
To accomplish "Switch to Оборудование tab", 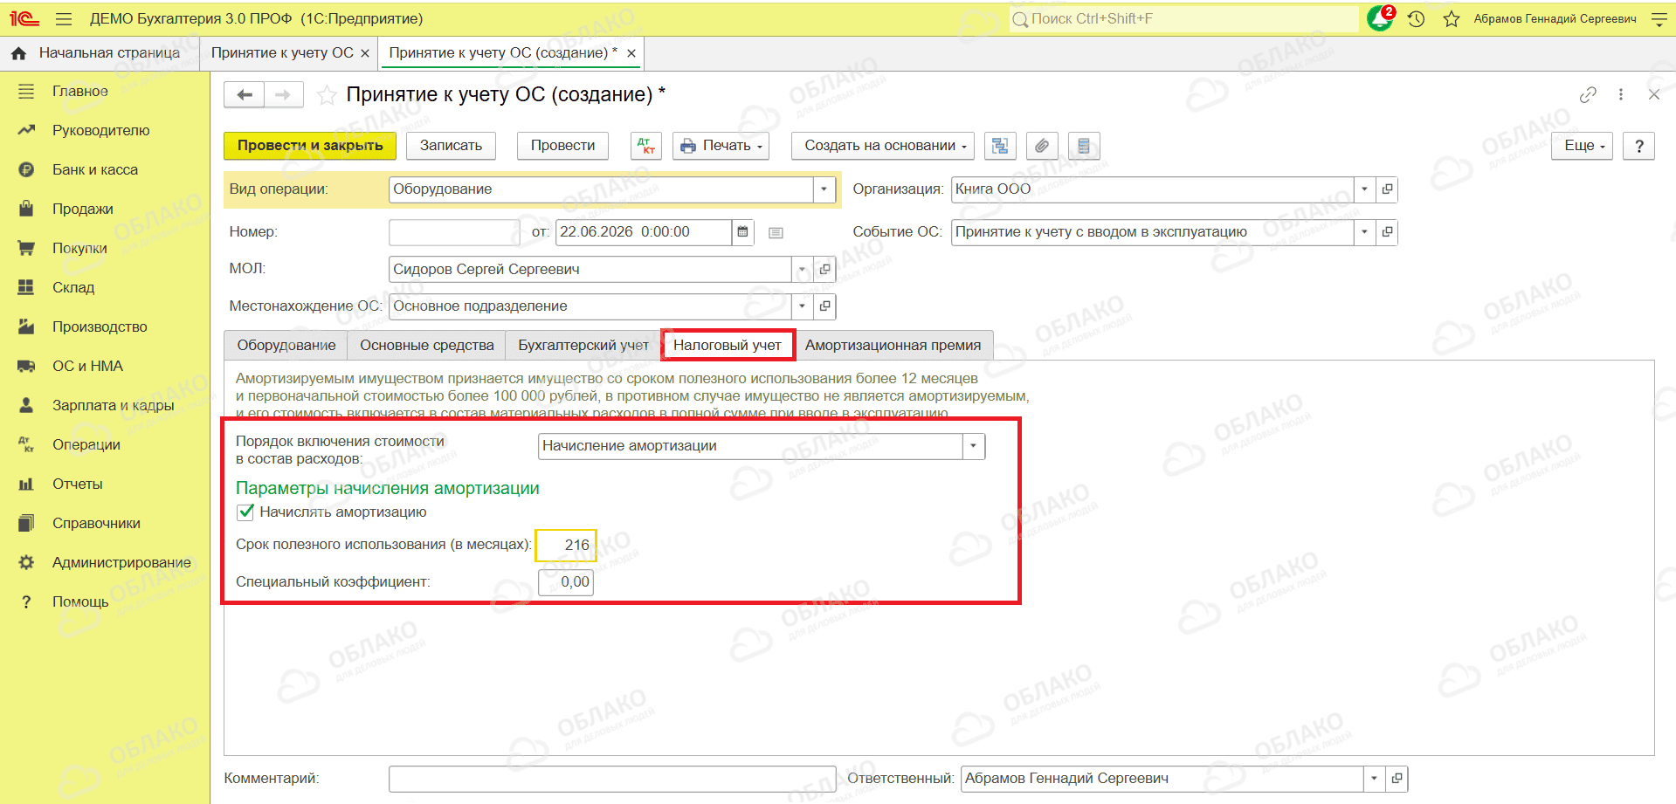I will (286, 346).
